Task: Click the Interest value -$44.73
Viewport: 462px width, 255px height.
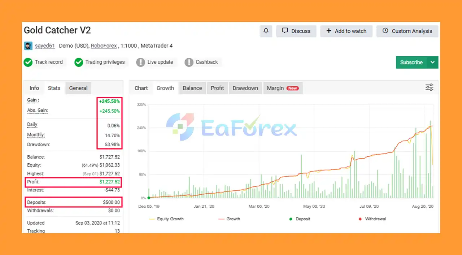Action: tap(112, 190)
